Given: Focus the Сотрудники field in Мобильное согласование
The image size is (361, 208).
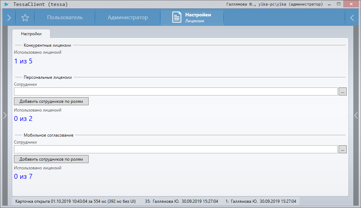Looking at the screenshot, I should [x=175, y=149].
